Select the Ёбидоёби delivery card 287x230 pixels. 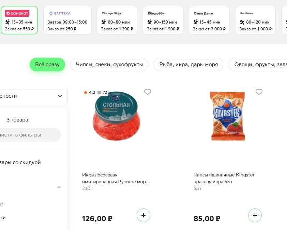163,20
